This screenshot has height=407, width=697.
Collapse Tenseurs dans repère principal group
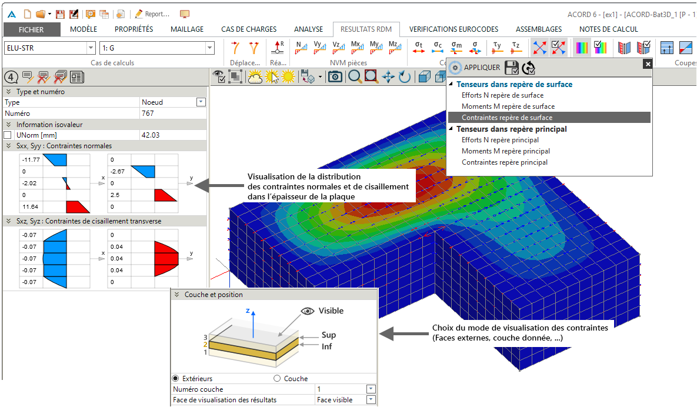[x=451, y=129]
